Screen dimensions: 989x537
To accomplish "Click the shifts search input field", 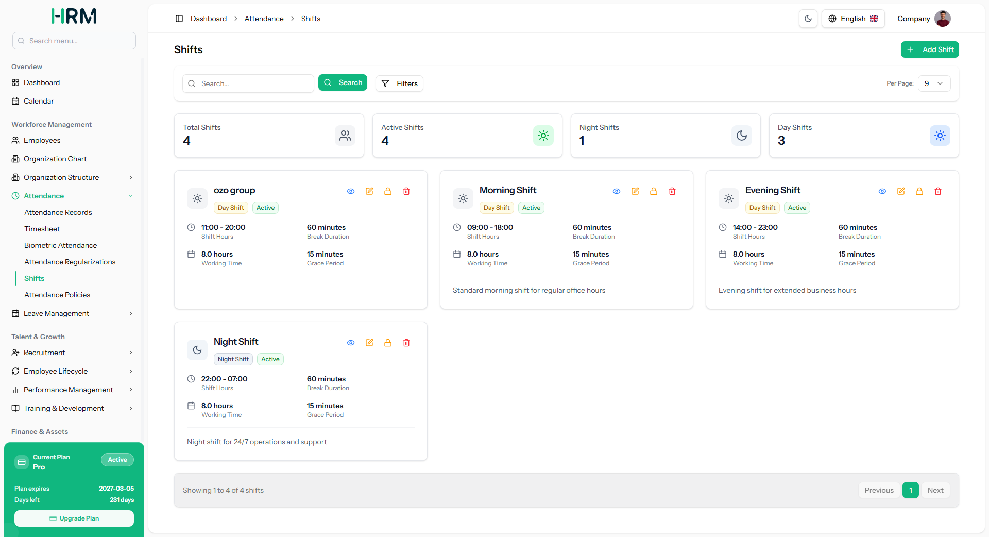I will pos(248,83).
